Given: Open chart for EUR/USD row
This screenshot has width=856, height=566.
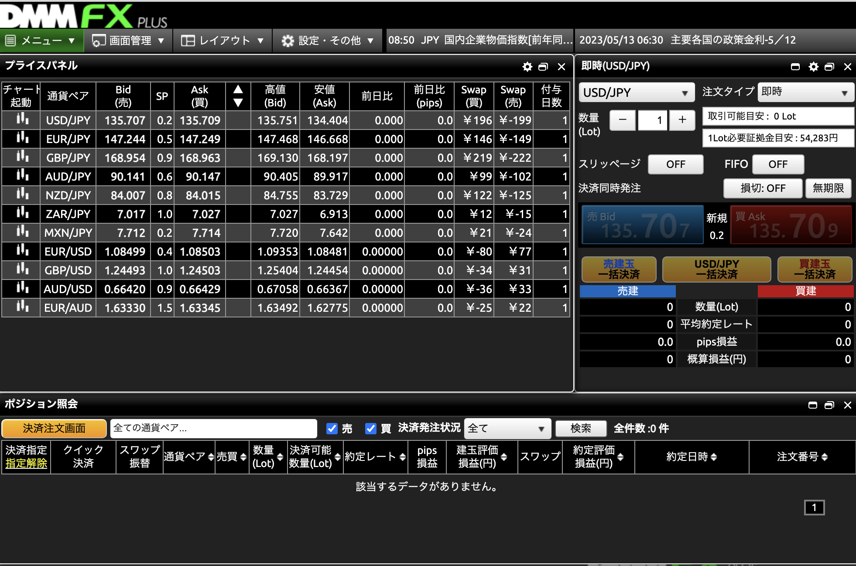Looking at the screenshot, I should tap(22, 250).
